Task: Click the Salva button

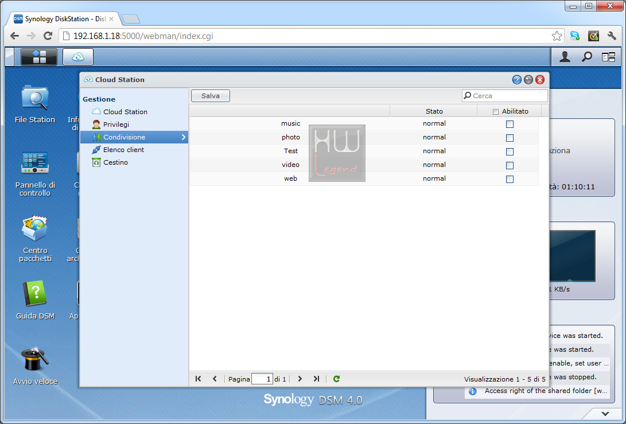Action: [x=211, y=96]
